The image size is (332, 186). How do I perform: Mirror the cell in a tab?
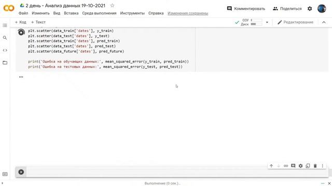click(308, 166)
